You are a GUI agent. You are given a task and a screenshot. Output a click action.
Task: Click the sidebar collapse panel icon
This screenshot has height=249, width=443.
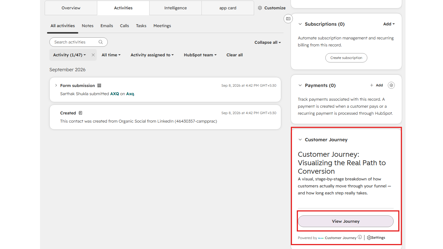[x=288, y=19]
